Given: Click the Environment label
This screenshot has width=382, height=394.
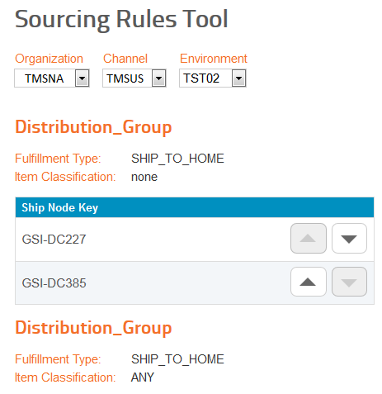Looking at the screenshot, I should point(214,59).
